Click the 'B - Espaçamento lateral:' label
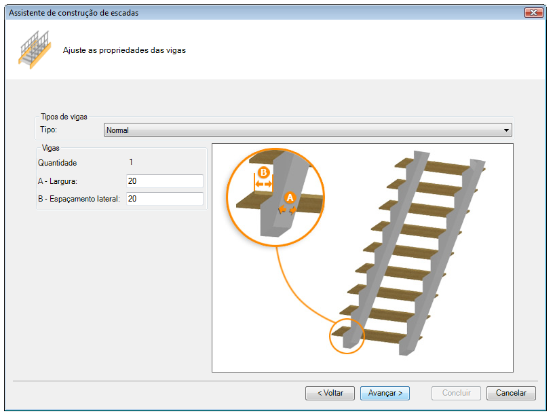This screenshot has width=555, height=418. tap(79, 199)
